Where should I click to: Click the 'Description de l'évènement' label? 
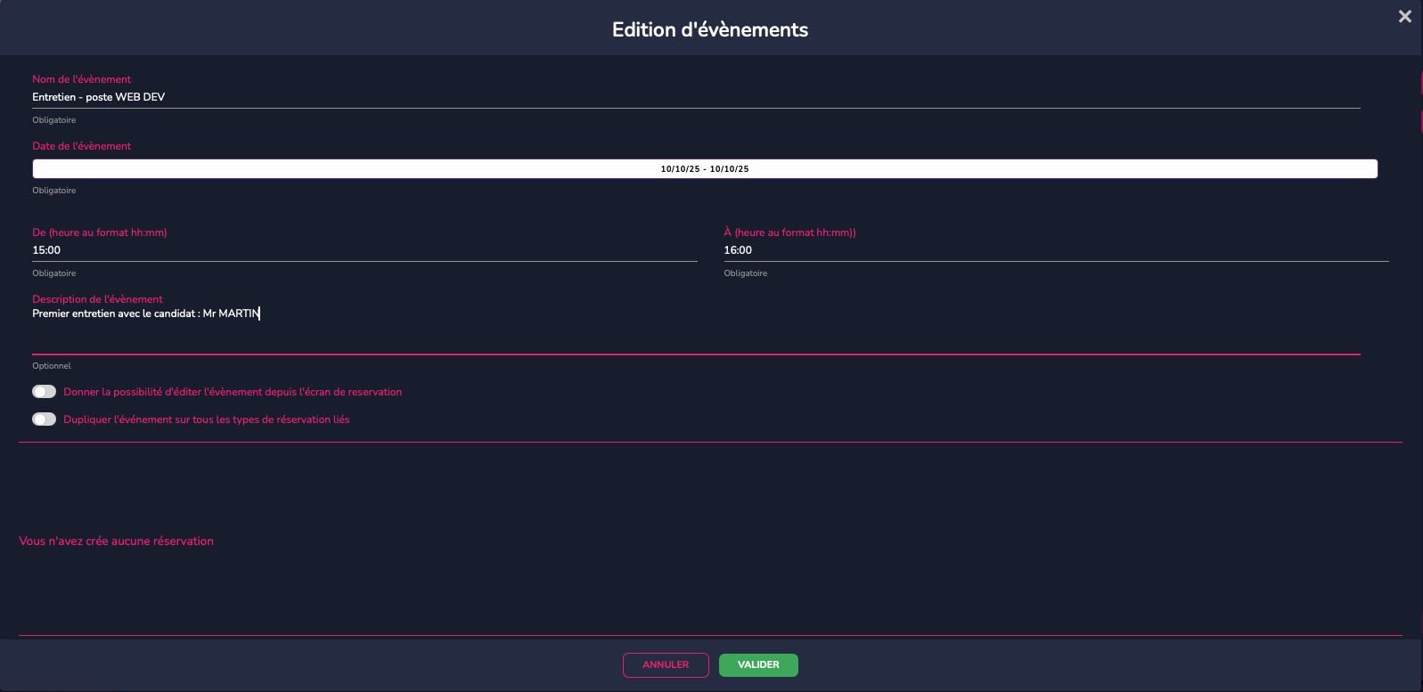(98, 299)
